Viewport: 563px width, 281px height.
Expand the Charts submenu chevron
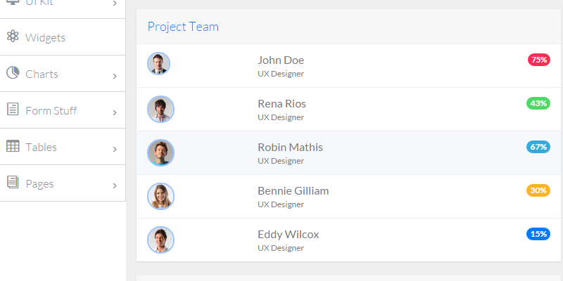tap(115, 75)
